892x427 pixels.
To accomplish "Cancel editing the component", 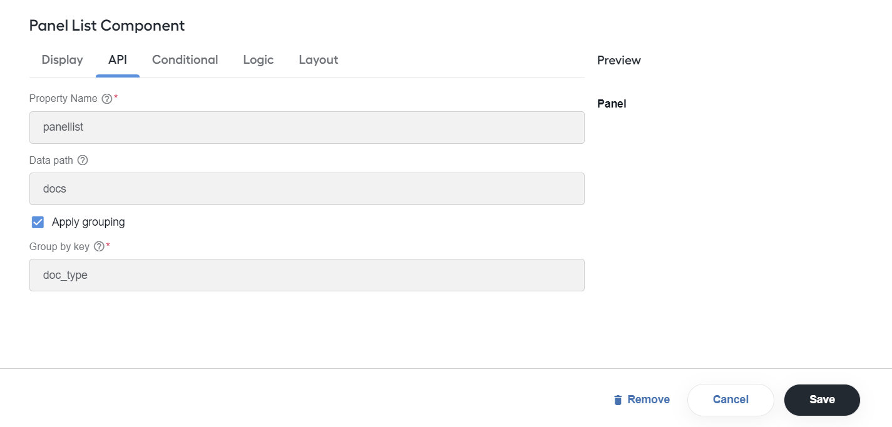I will point(731,400).
